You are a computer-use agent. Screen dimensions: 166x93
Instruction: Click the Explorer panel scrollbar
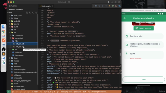point(38,49)
